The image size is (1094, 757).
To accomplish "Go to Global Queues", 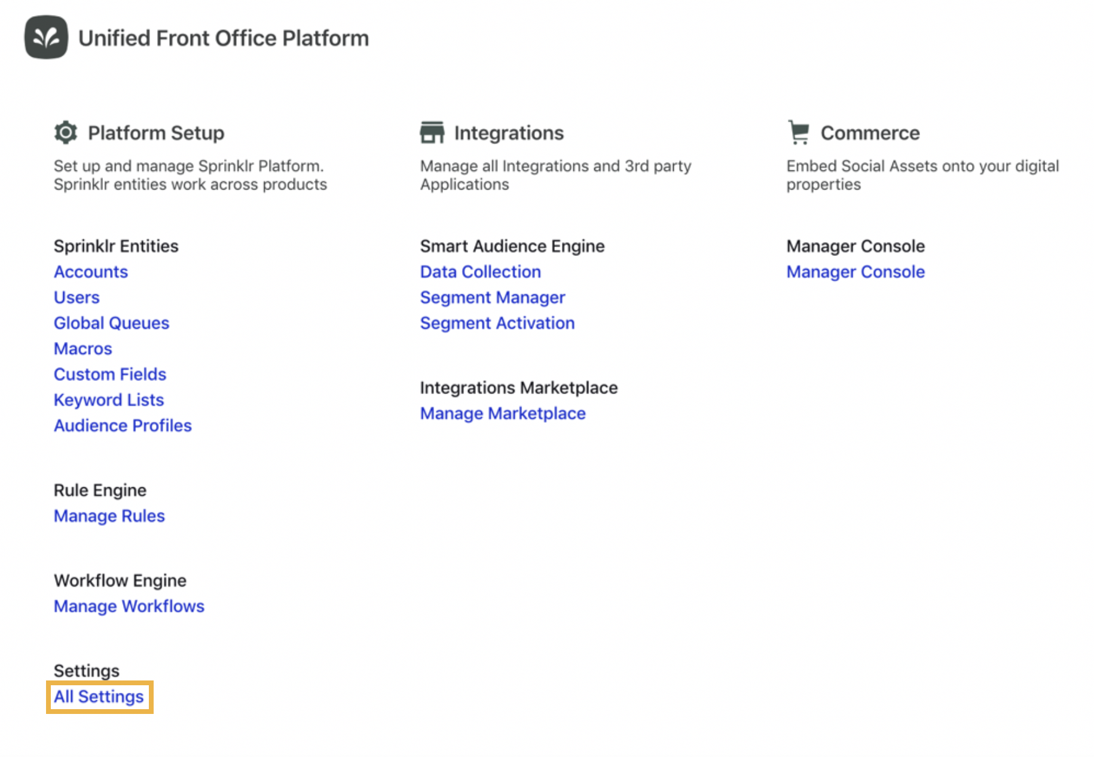I will (x=112, y=323).
